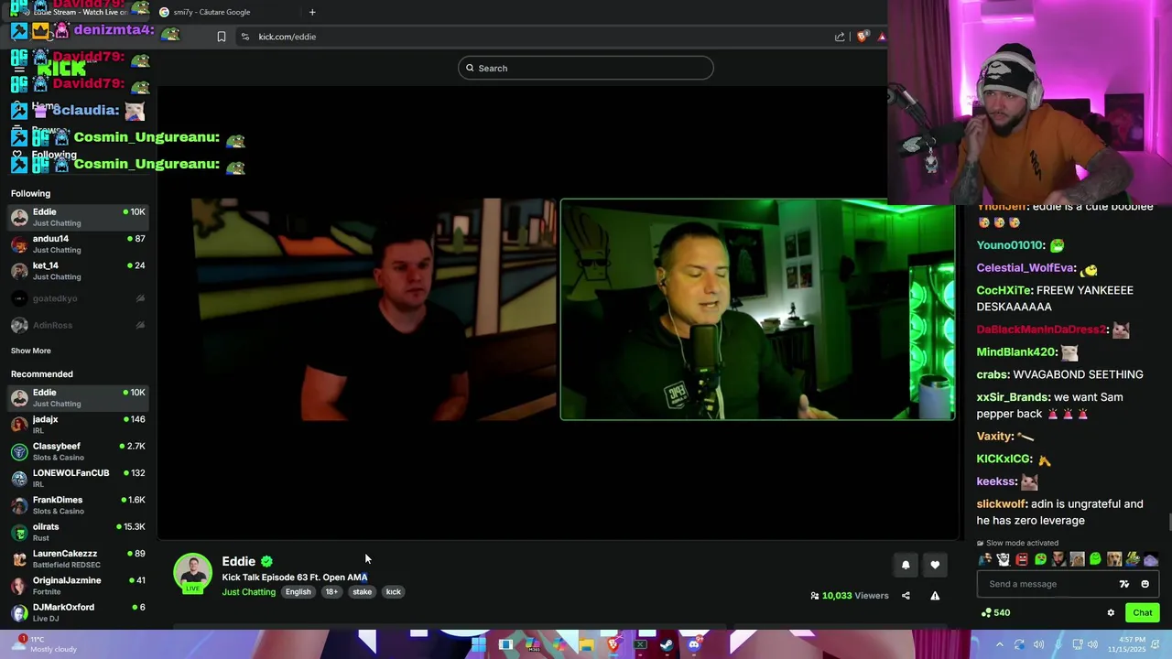Click the Xbox app taskbar icon

640,644
